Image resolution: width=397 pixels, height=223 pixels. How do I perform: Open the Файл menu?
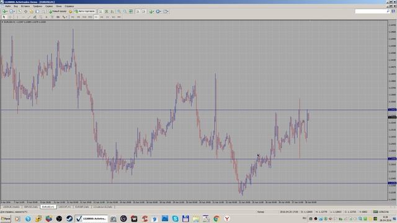pyautogui.click(x=8, y=6)
